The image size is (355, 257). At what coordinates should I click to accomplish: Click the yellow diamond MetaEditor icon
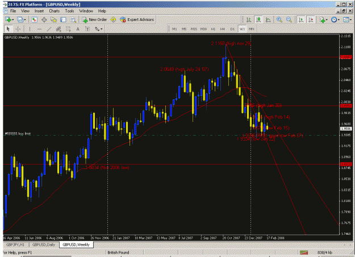click(x=113, y=20)
